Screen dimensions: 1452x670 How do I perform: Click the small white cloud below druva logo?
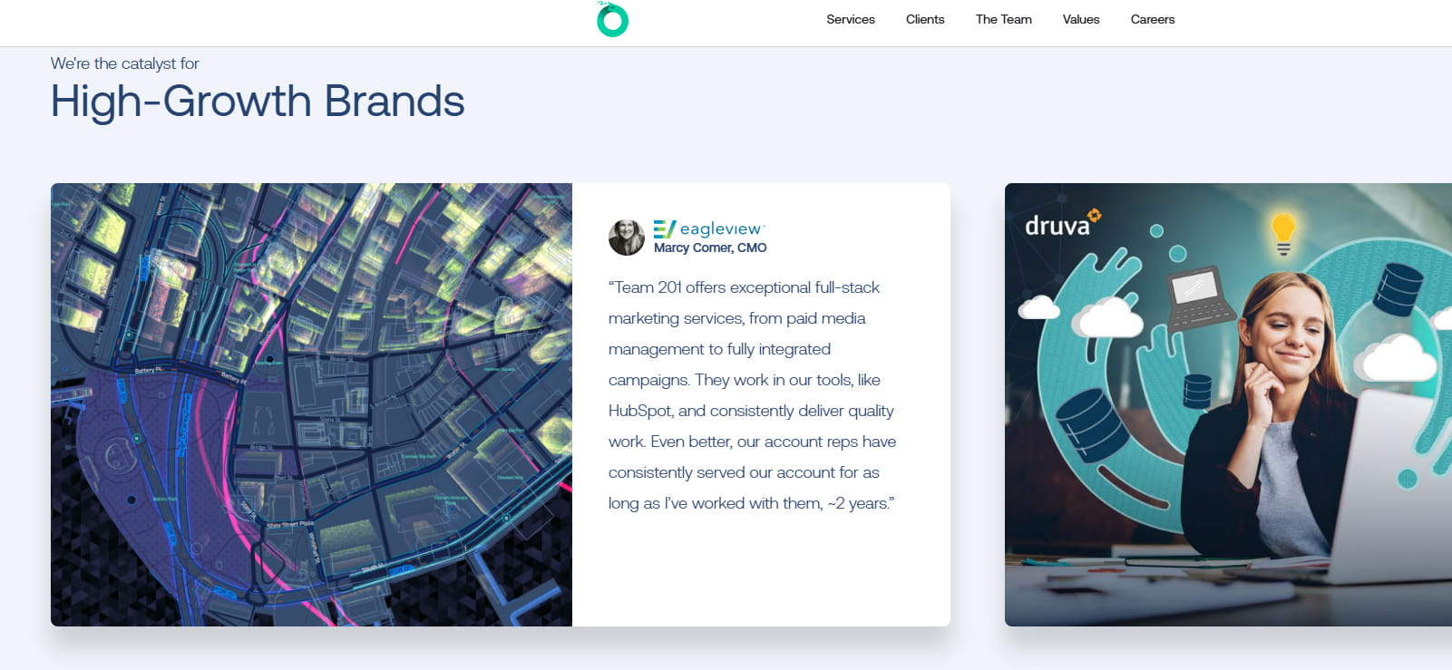[x=1038, y=308]
